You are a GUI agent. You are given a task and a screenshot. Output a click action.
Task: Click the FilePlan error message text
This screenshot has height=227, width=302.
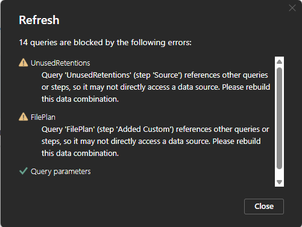155,141
